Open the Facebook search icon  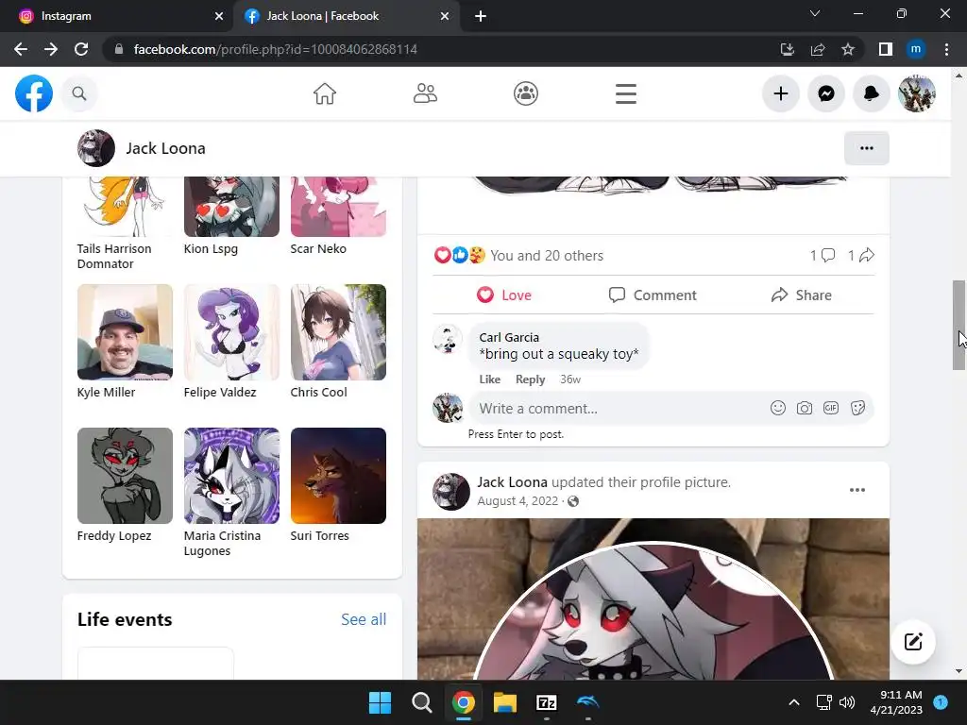79,93
